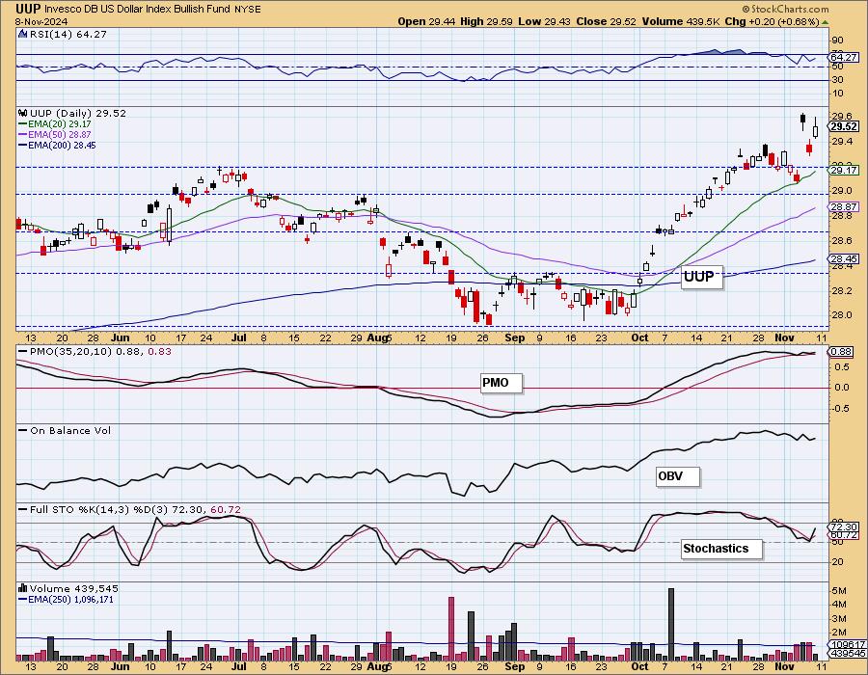Click the 'UUP (Daily) 29.52' legend label

click(x=78, y=113)
